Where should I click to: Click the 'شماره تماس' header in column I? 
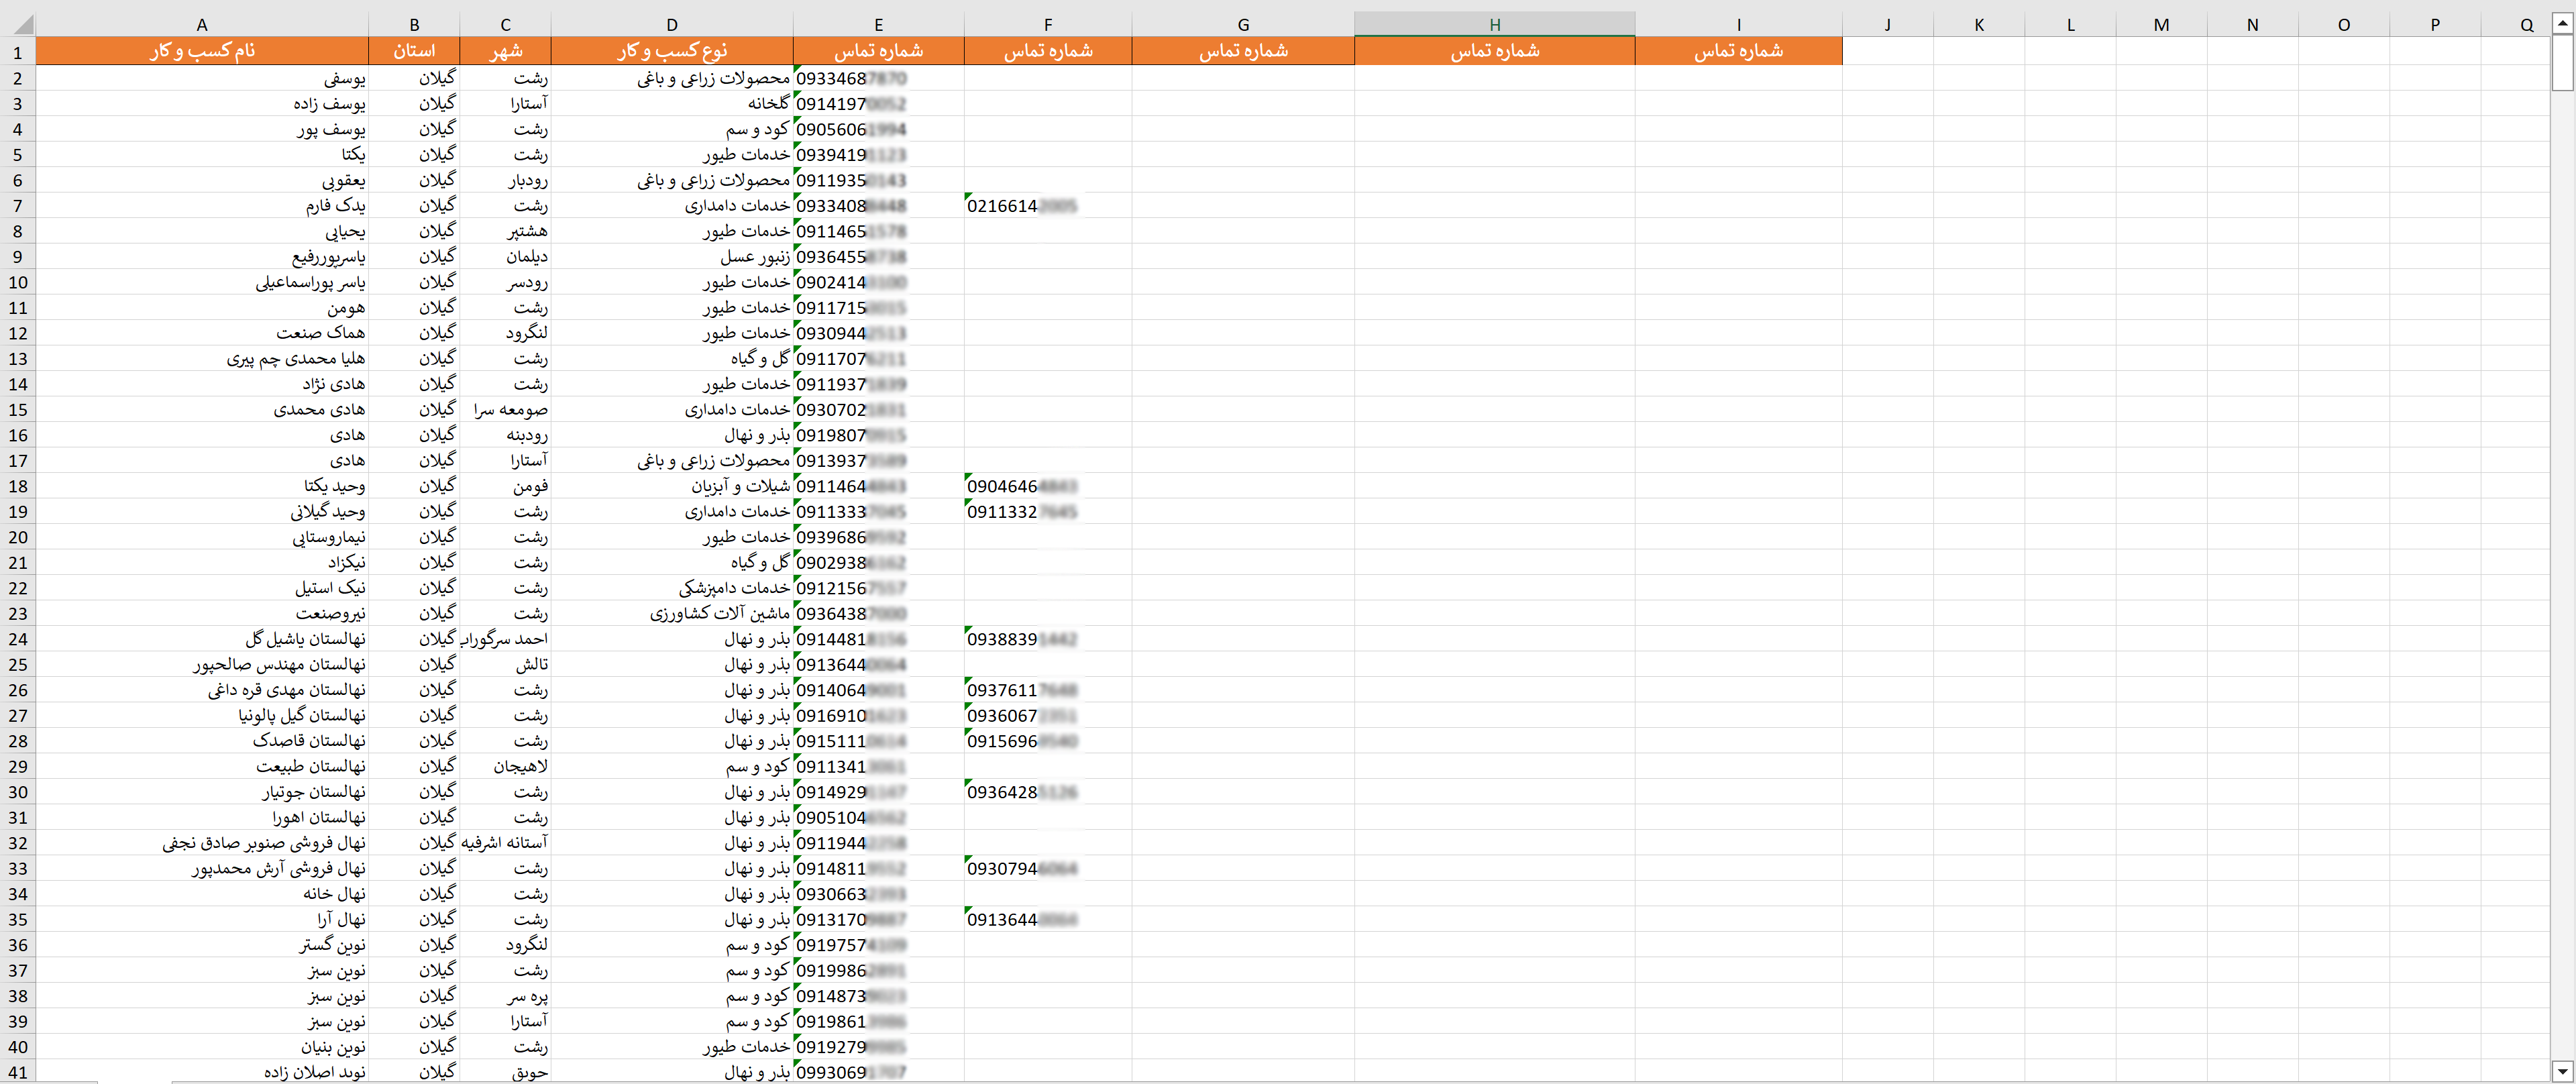1738,51
